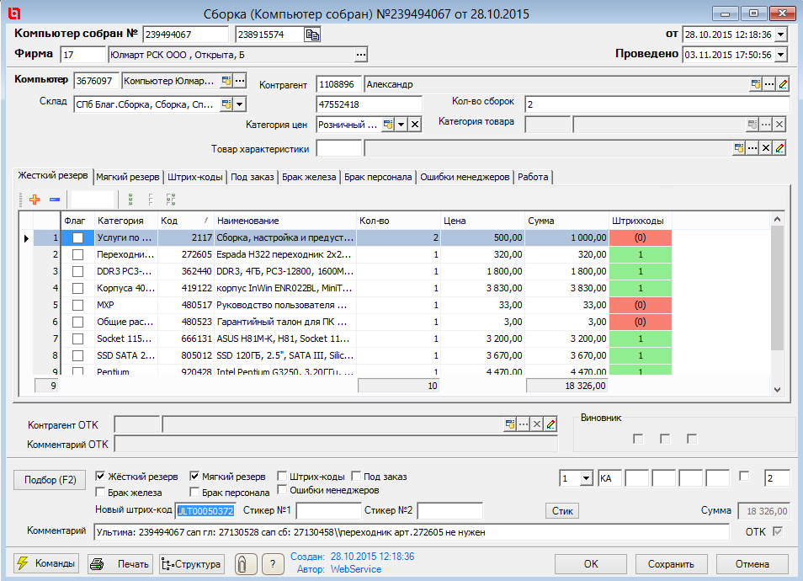803x581 pixels.
Task: Click pencil edit icon in Контрагент row
Action: tap(783, 84)
